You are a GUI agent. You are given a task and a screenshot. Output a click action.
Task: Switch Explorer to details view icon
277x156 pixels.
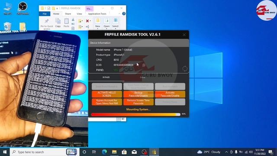[x=119, y=119]
